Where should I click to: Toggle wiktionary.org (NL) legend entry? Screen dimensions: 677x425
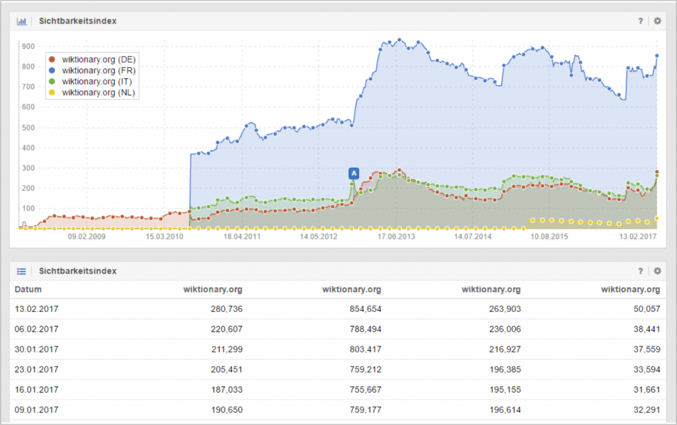(93, 93)
